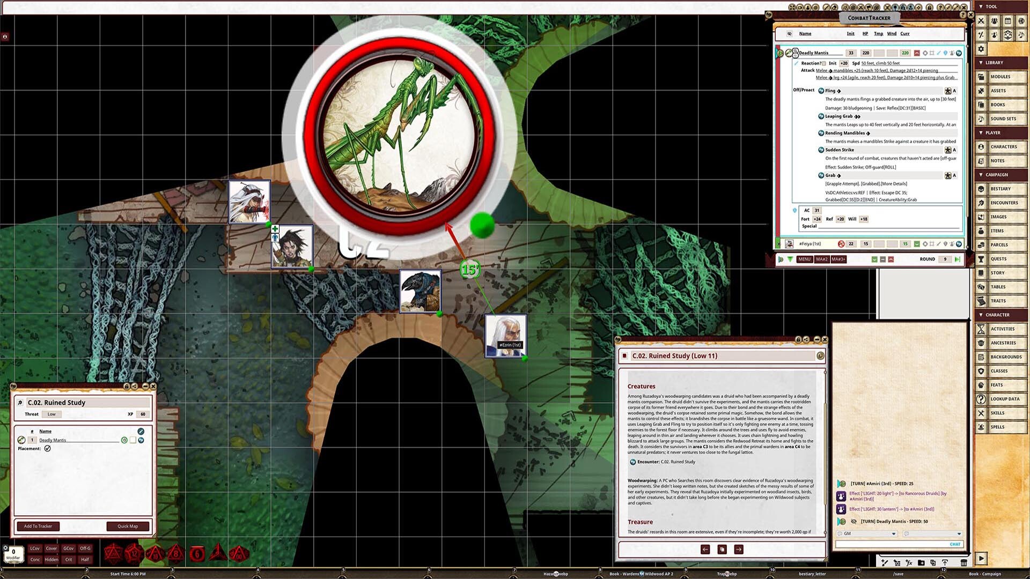
Task: Toggle the Hidden modifier button
Action: point(51,559)
